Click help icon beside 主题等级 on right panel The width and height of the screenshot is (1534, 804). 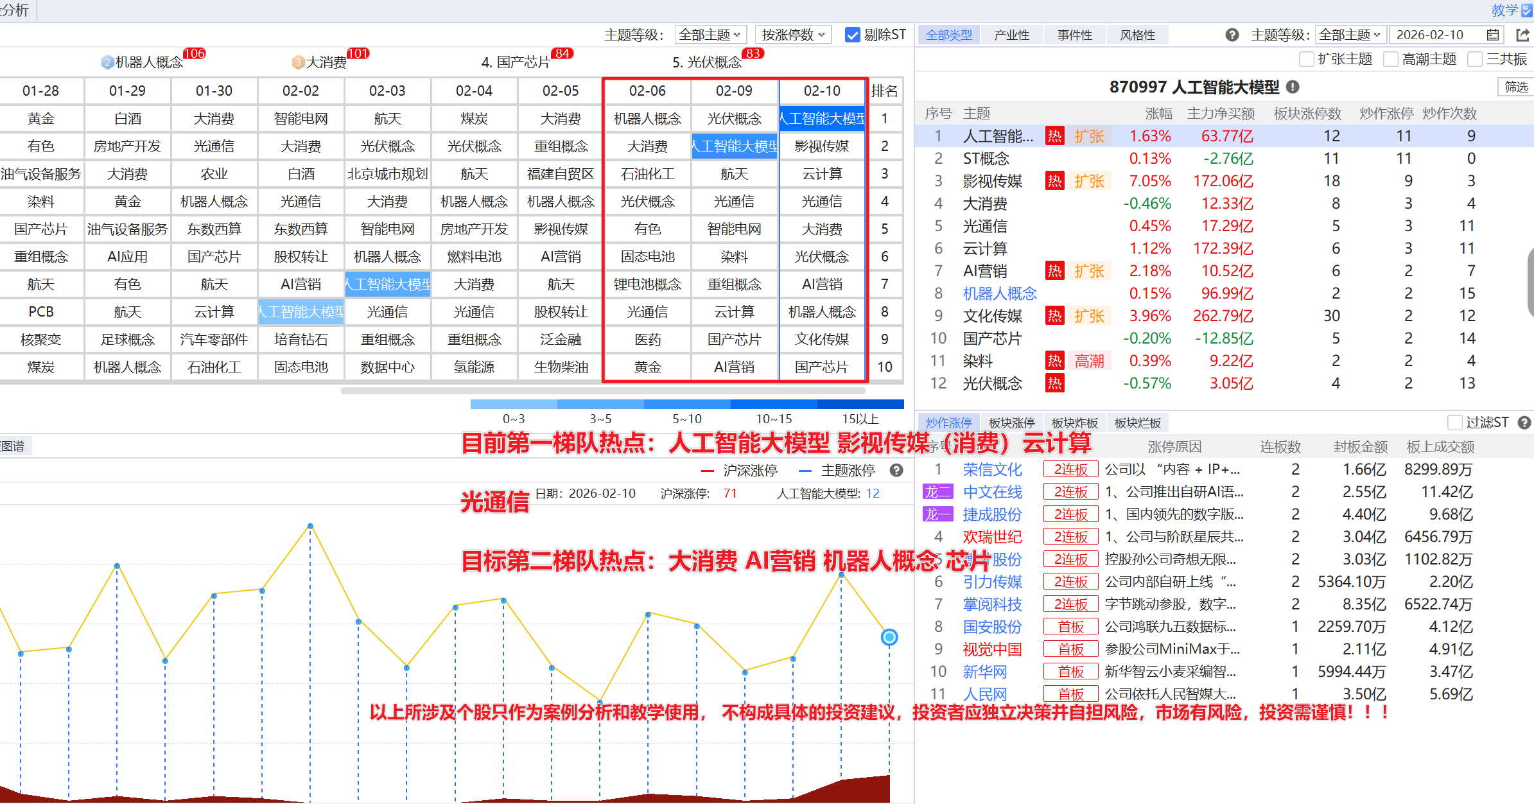click(1232, 35)
